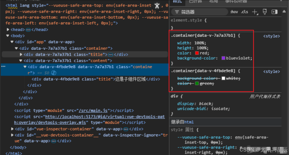Click the display: block declaration
This screenshot has width=289, height=155.
(195, 104)
